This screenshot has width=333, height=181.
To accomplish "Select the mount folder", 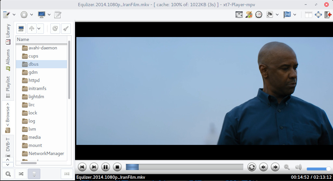I will [41, 145].
